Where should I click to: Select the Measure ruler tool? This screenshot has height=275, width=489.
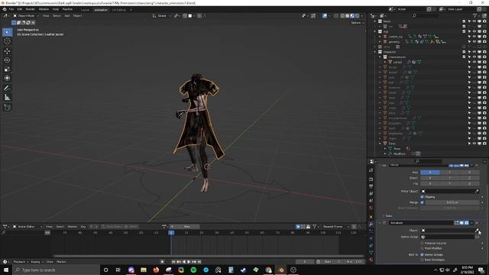tap(7, 98)
